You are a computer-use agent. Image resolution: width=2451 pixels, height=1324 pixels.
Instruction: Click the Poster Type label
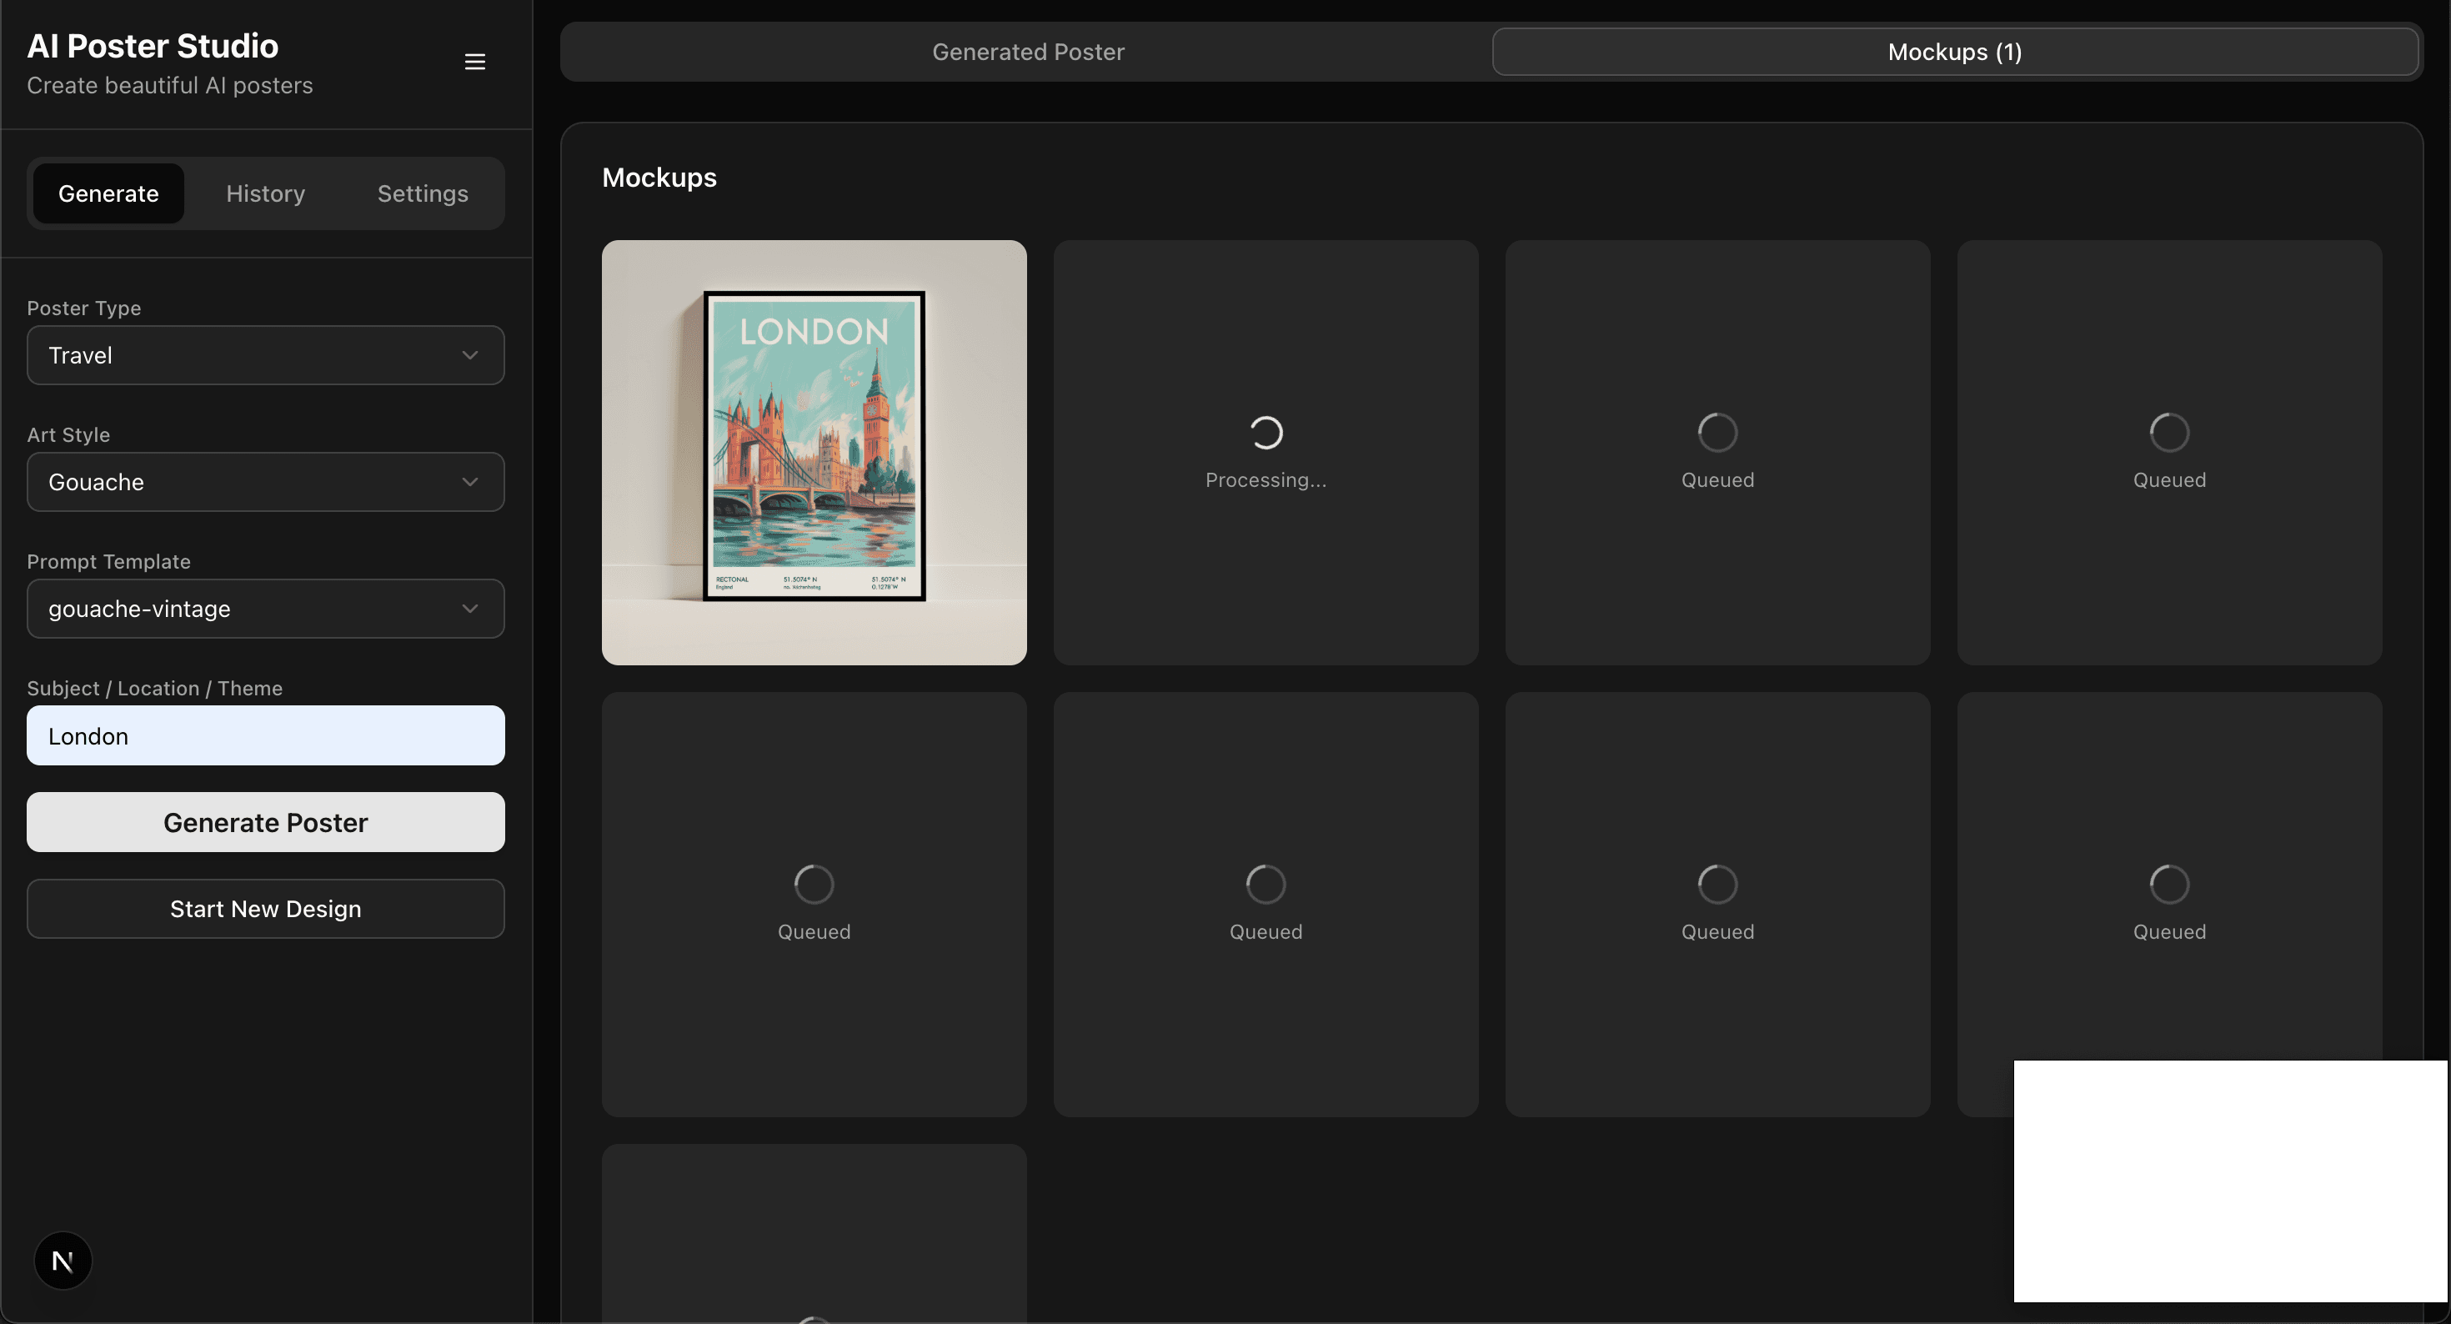click(83, 308)
